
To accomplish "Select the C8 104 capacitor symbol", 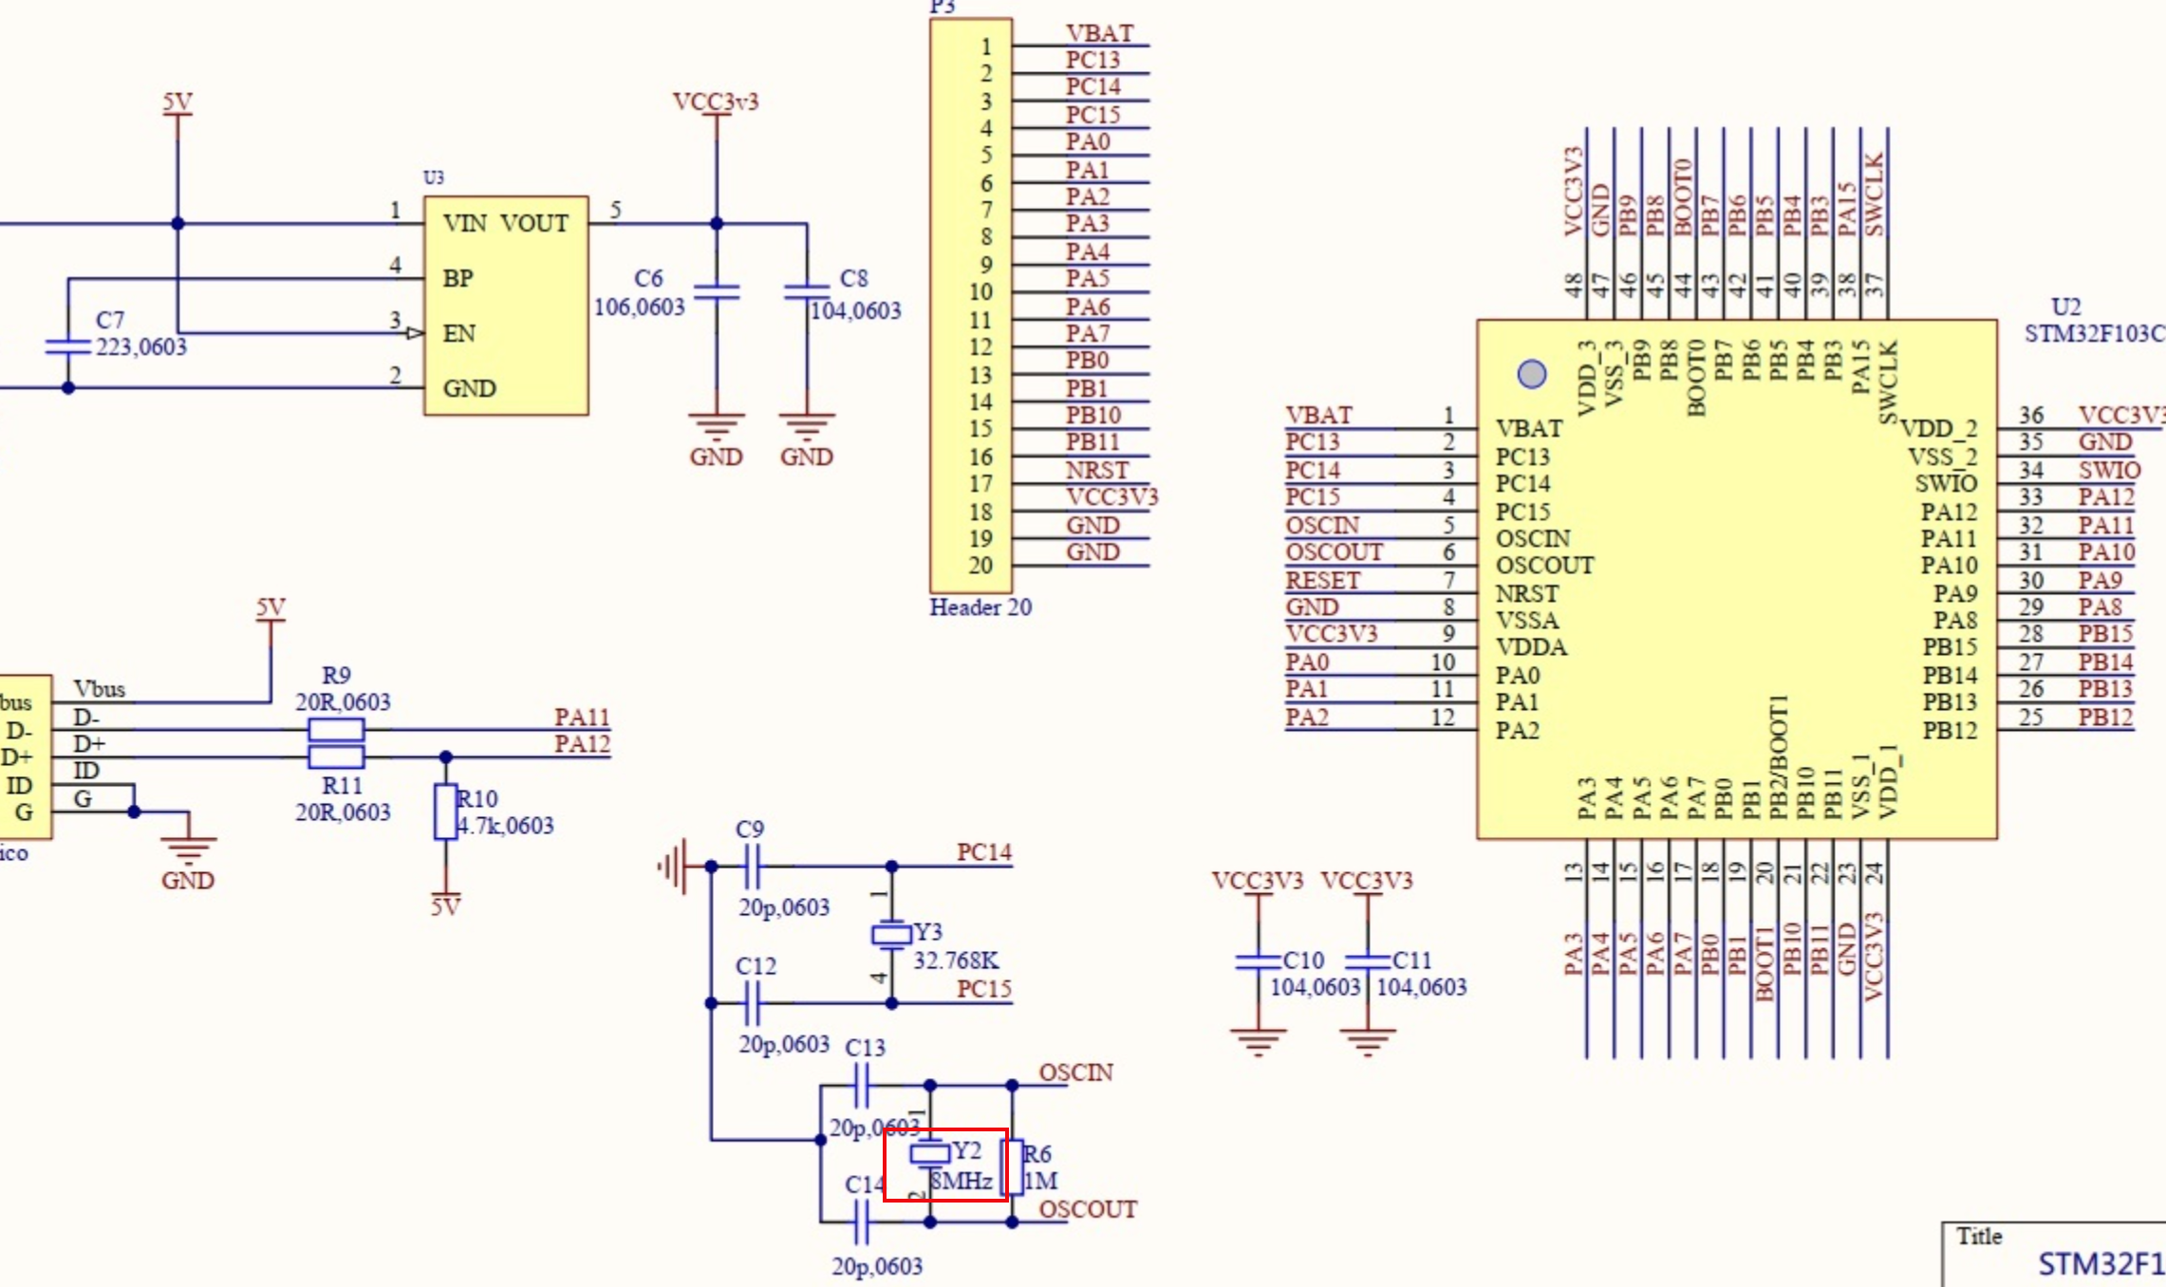I will click(807, 291).
